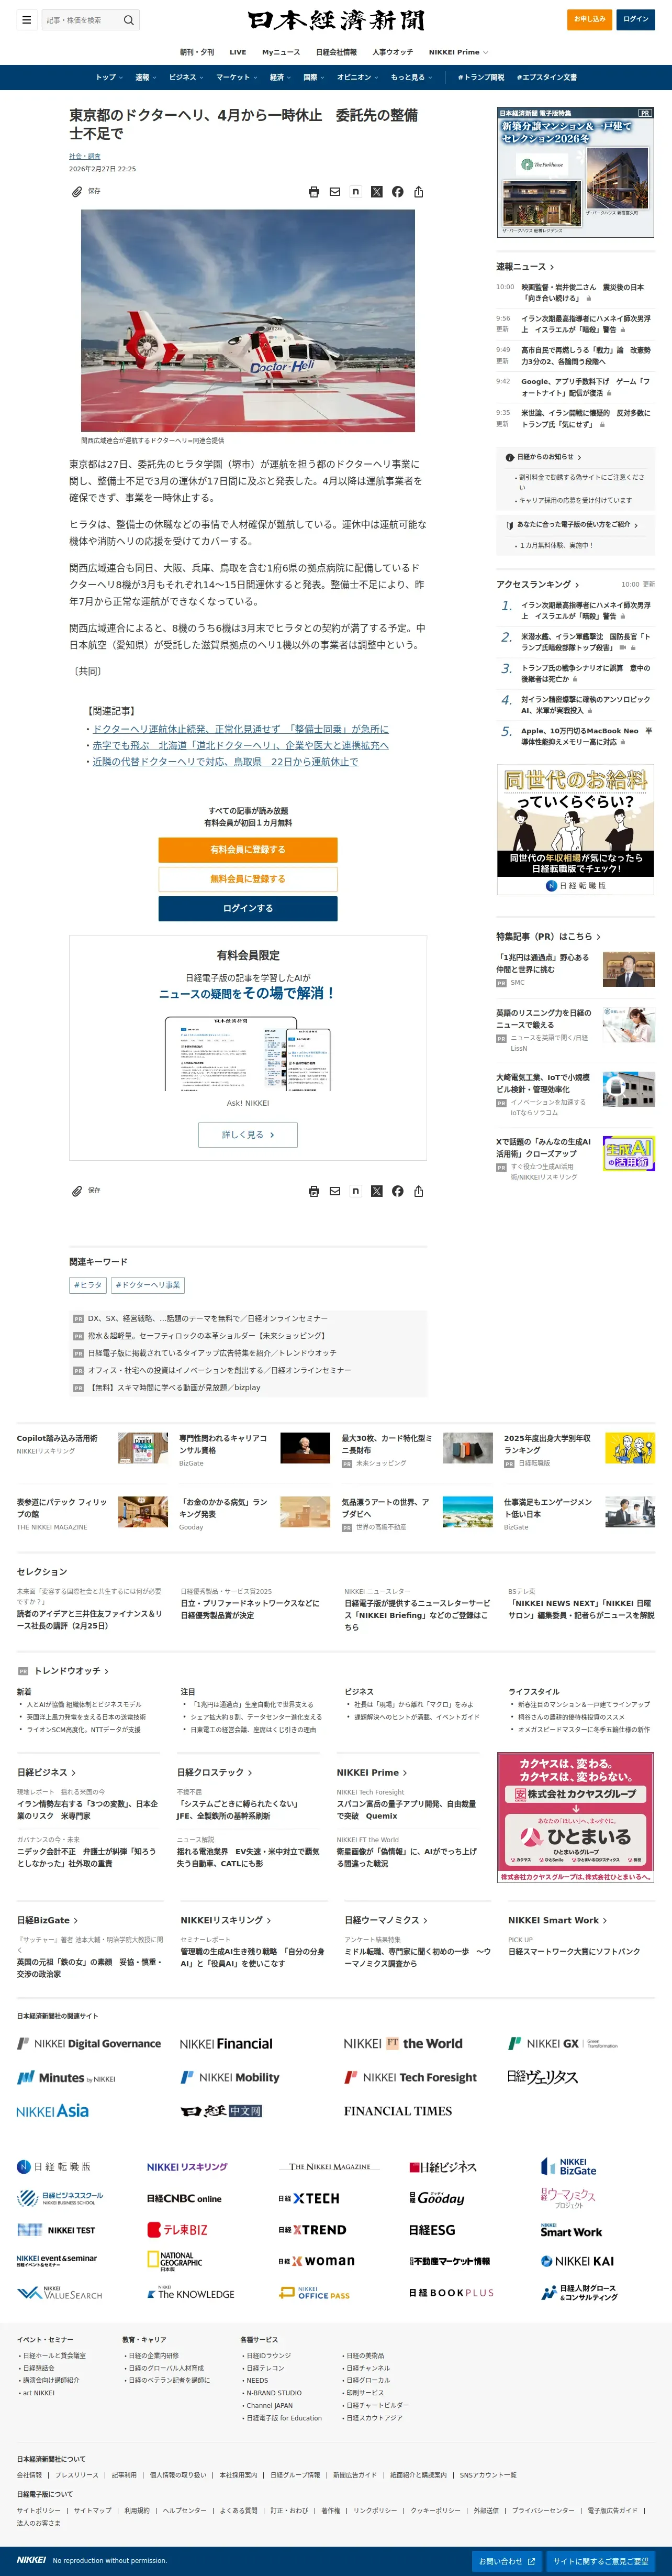Click the email share icon above the article photo

[334, 192]
